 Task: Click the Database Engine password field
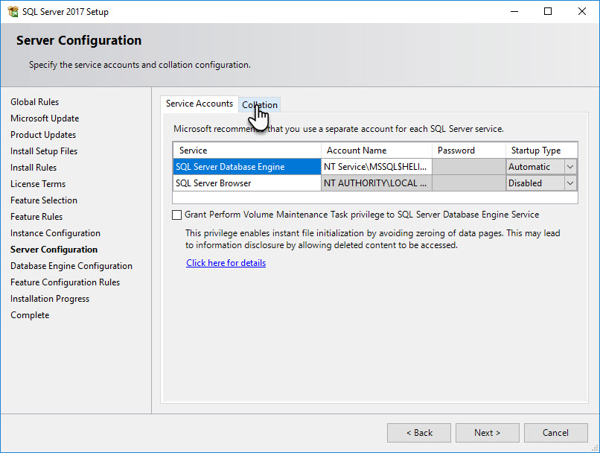[x=469, y=167]
